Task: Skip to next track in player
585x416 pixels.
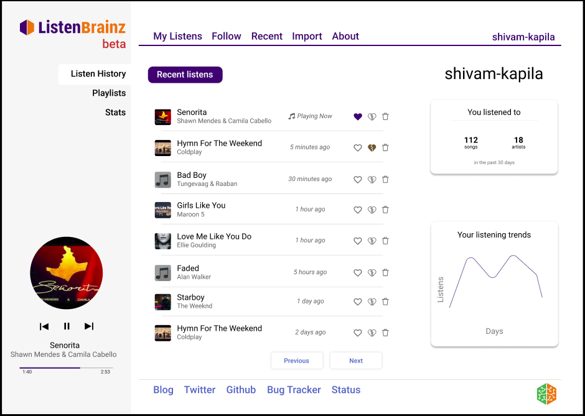Action: pos(89,326)
